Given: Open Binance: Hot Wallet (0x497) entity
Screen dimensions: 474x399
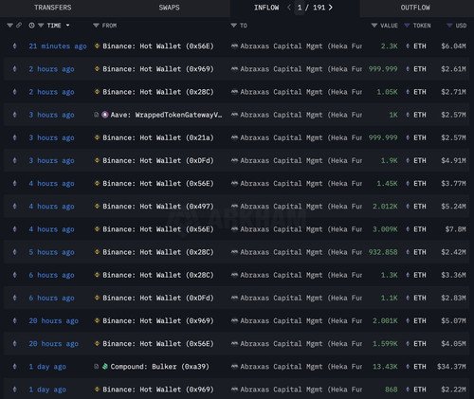Looking at the screenshot, I should [158, 207].
